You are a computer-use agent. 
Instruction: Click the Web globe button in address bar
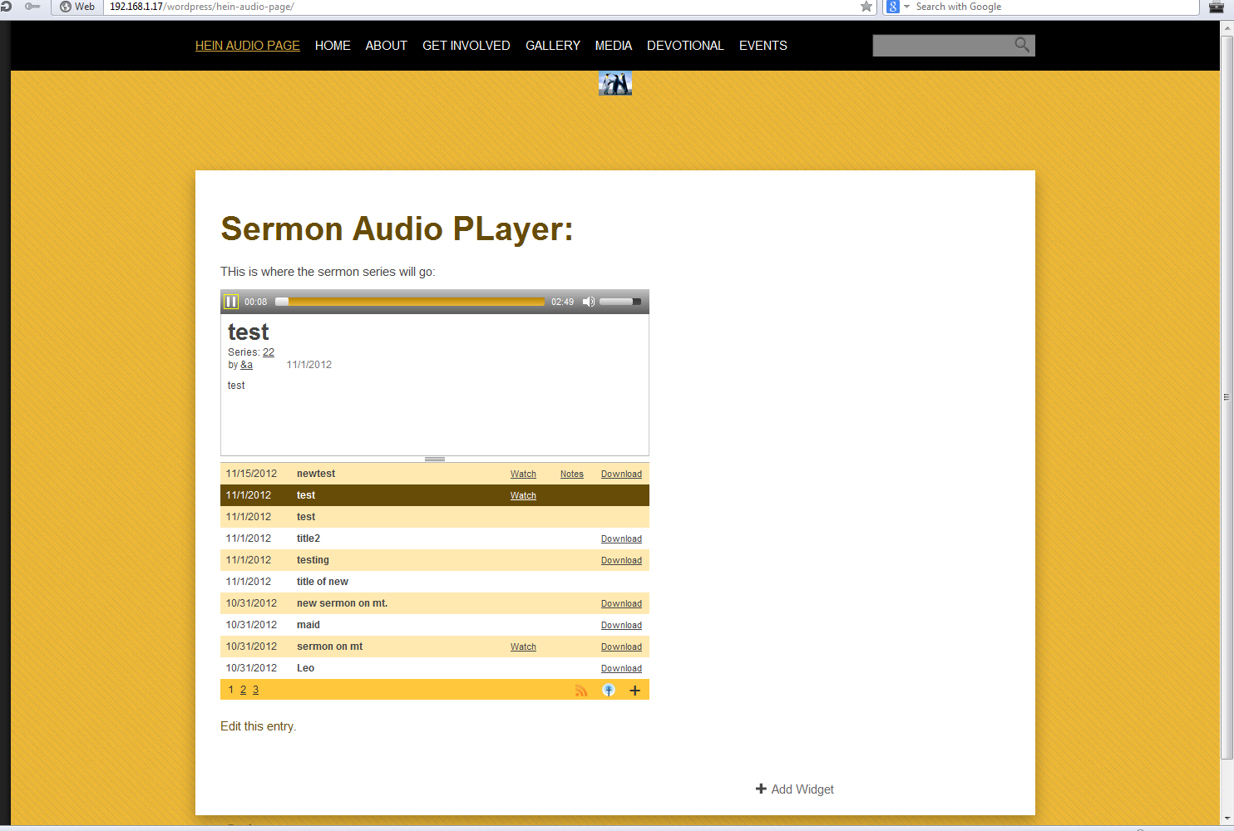click(77, 7)
